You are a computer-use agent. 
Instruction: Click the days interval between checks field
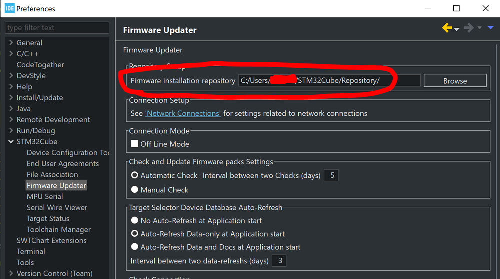pyautogui.click(x=331, y=175)
